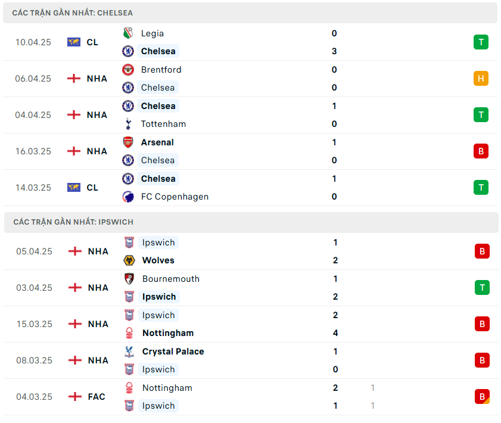Click the Crystal Palace crest icon

129,352
